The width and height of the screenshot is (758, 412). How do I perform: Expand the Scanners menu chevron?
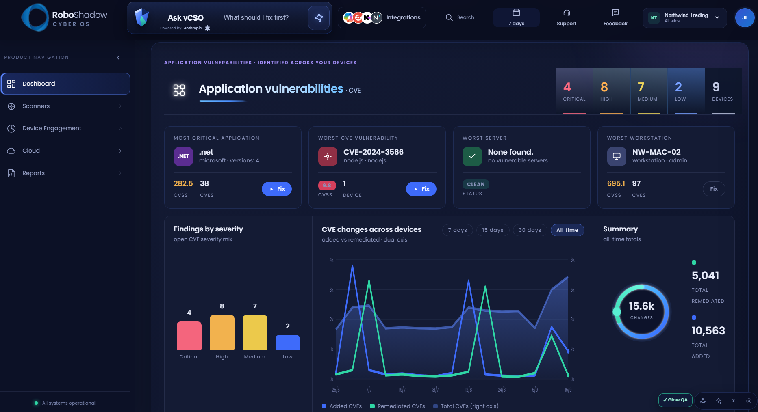point(120,106)
